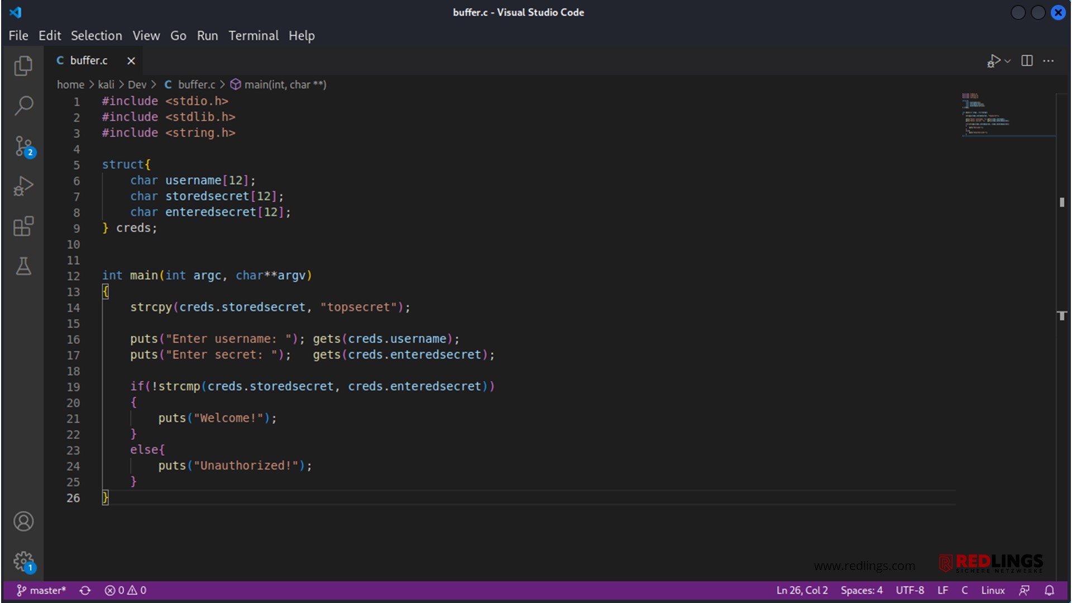1072x603 pixels.
Task: Open the File menu
Action: pyautogui.click(x=18, y=36)
